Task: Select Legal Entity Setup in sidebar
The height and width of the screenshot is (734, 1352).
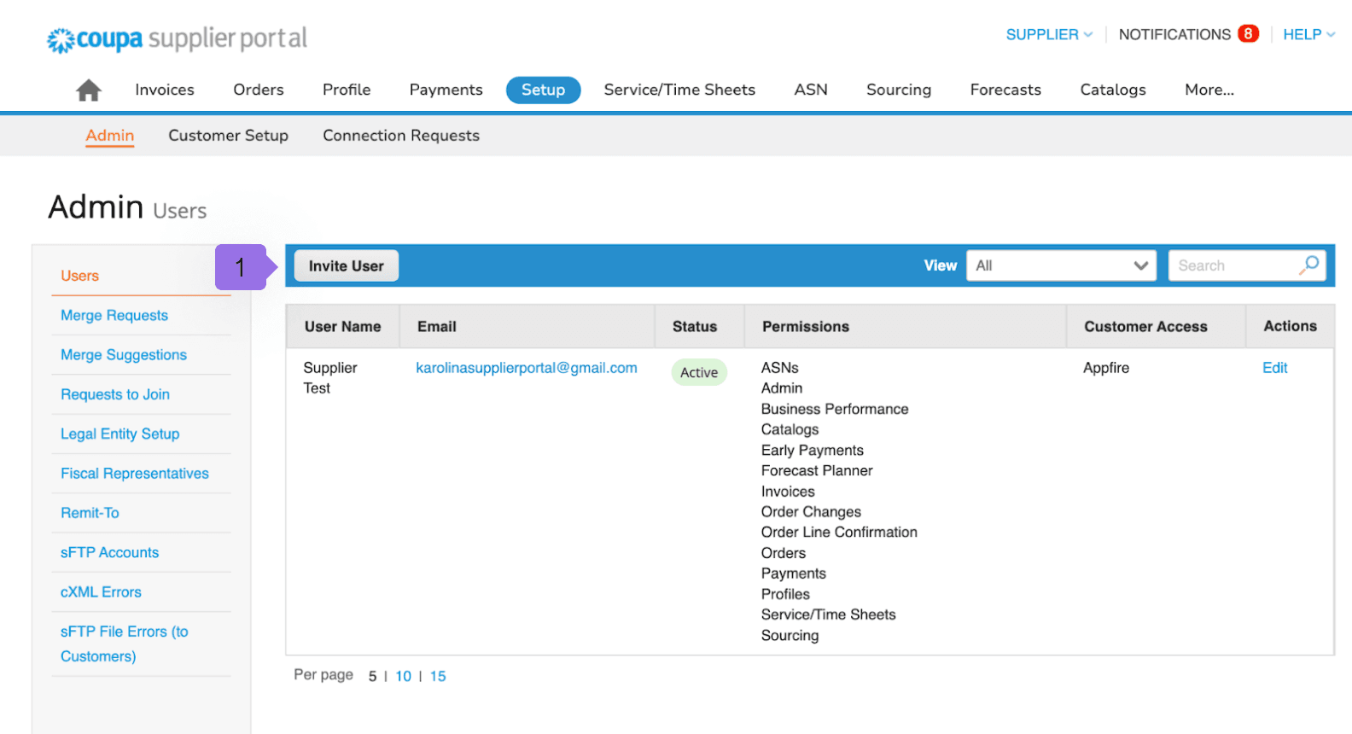Action: (119, 434)
